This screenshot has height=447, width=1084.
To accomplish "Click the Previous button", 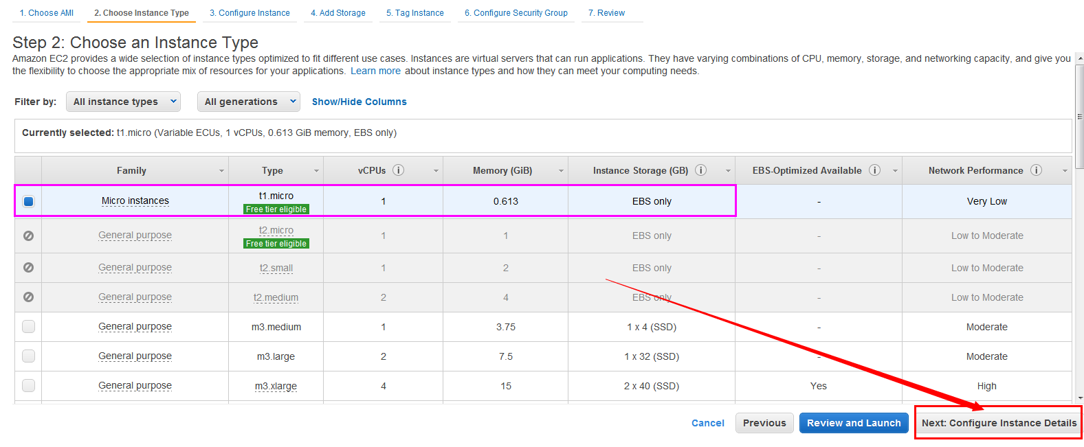I will click(764, 423).
